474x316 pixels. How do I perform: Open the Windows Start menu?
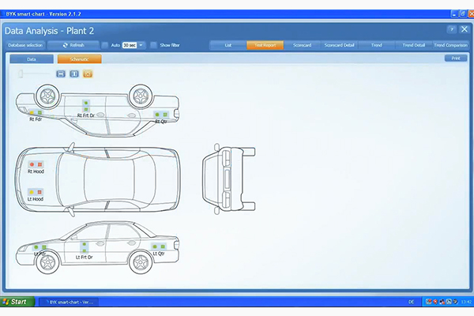click(x=16, y=301)
